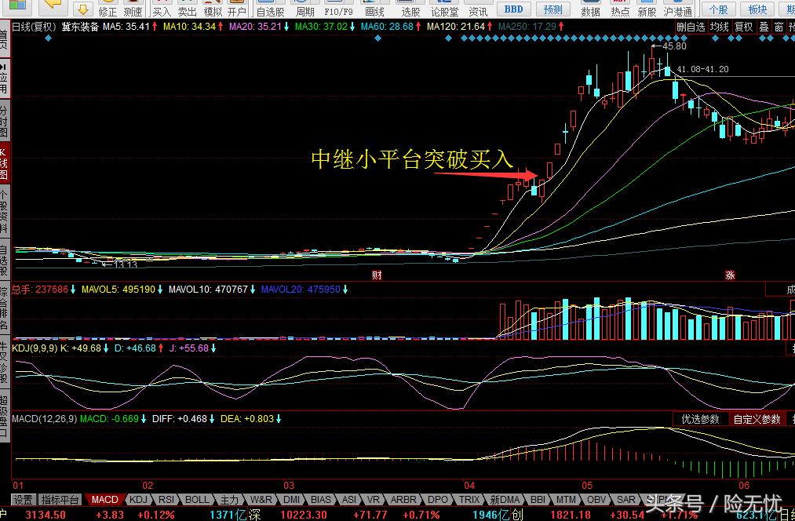Screen dimensions: 795x521
Task: Click the 开户 open account icon
Action: [237, 9]
